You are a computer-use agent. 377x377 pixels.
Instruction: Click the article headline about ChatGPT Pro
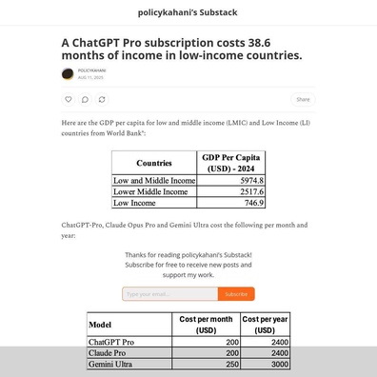pos(182,49)
